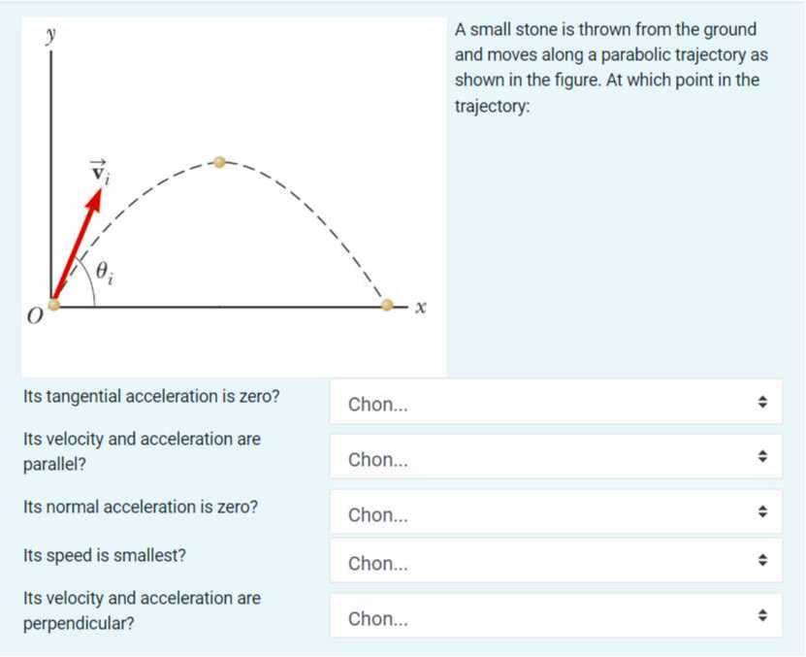Viewport: 806px width, 657px height.
Task: Open the dropdown for 'Its tangential acceleration is zero?'
Action: pos(556,403)
